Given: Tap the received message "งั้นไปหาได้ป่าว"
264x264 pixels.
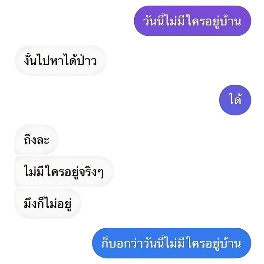Looking at the screenshot, I should pyautogui.click(x=60, y=60).
